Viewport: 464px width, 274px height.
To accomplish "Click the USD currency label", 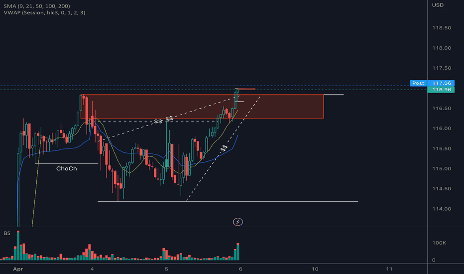I will (438, 5).
